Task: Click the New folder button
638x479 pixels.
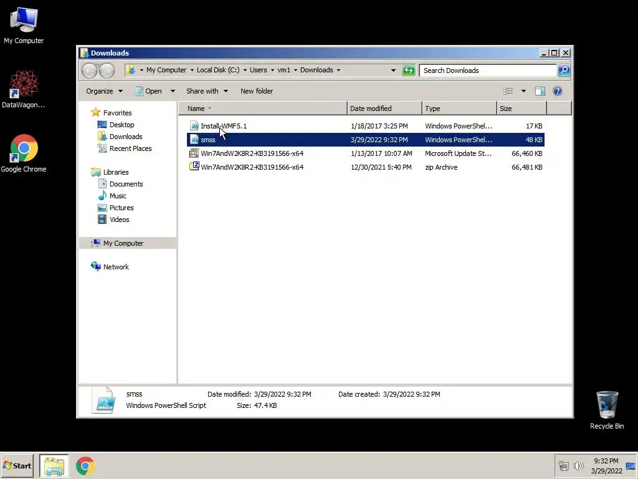Action: coord(256,91)
